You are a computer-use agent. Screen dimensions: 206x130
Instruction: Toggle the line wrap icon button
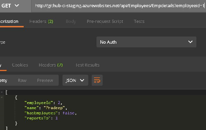[97, 80]
